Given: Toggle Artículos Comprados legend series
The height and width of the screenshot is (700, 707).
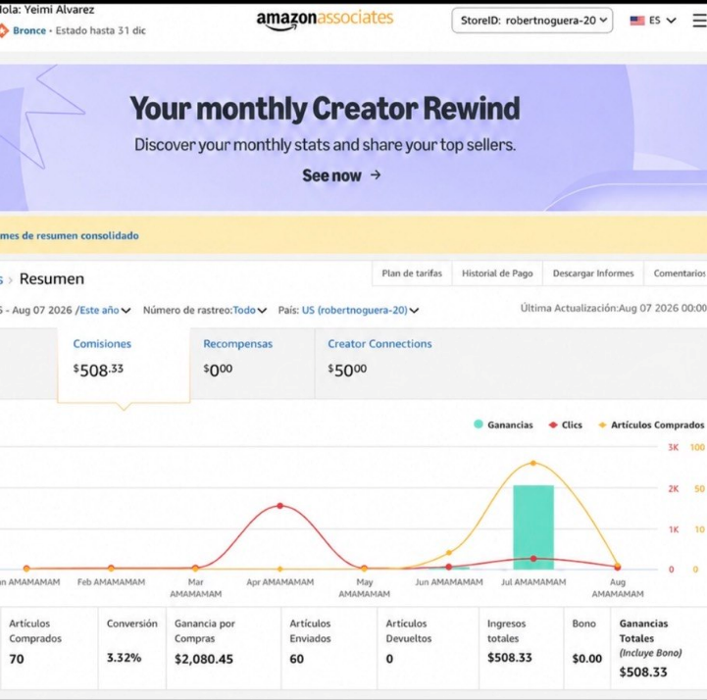Looking at the screenshot, I should (x=651, y=425).
